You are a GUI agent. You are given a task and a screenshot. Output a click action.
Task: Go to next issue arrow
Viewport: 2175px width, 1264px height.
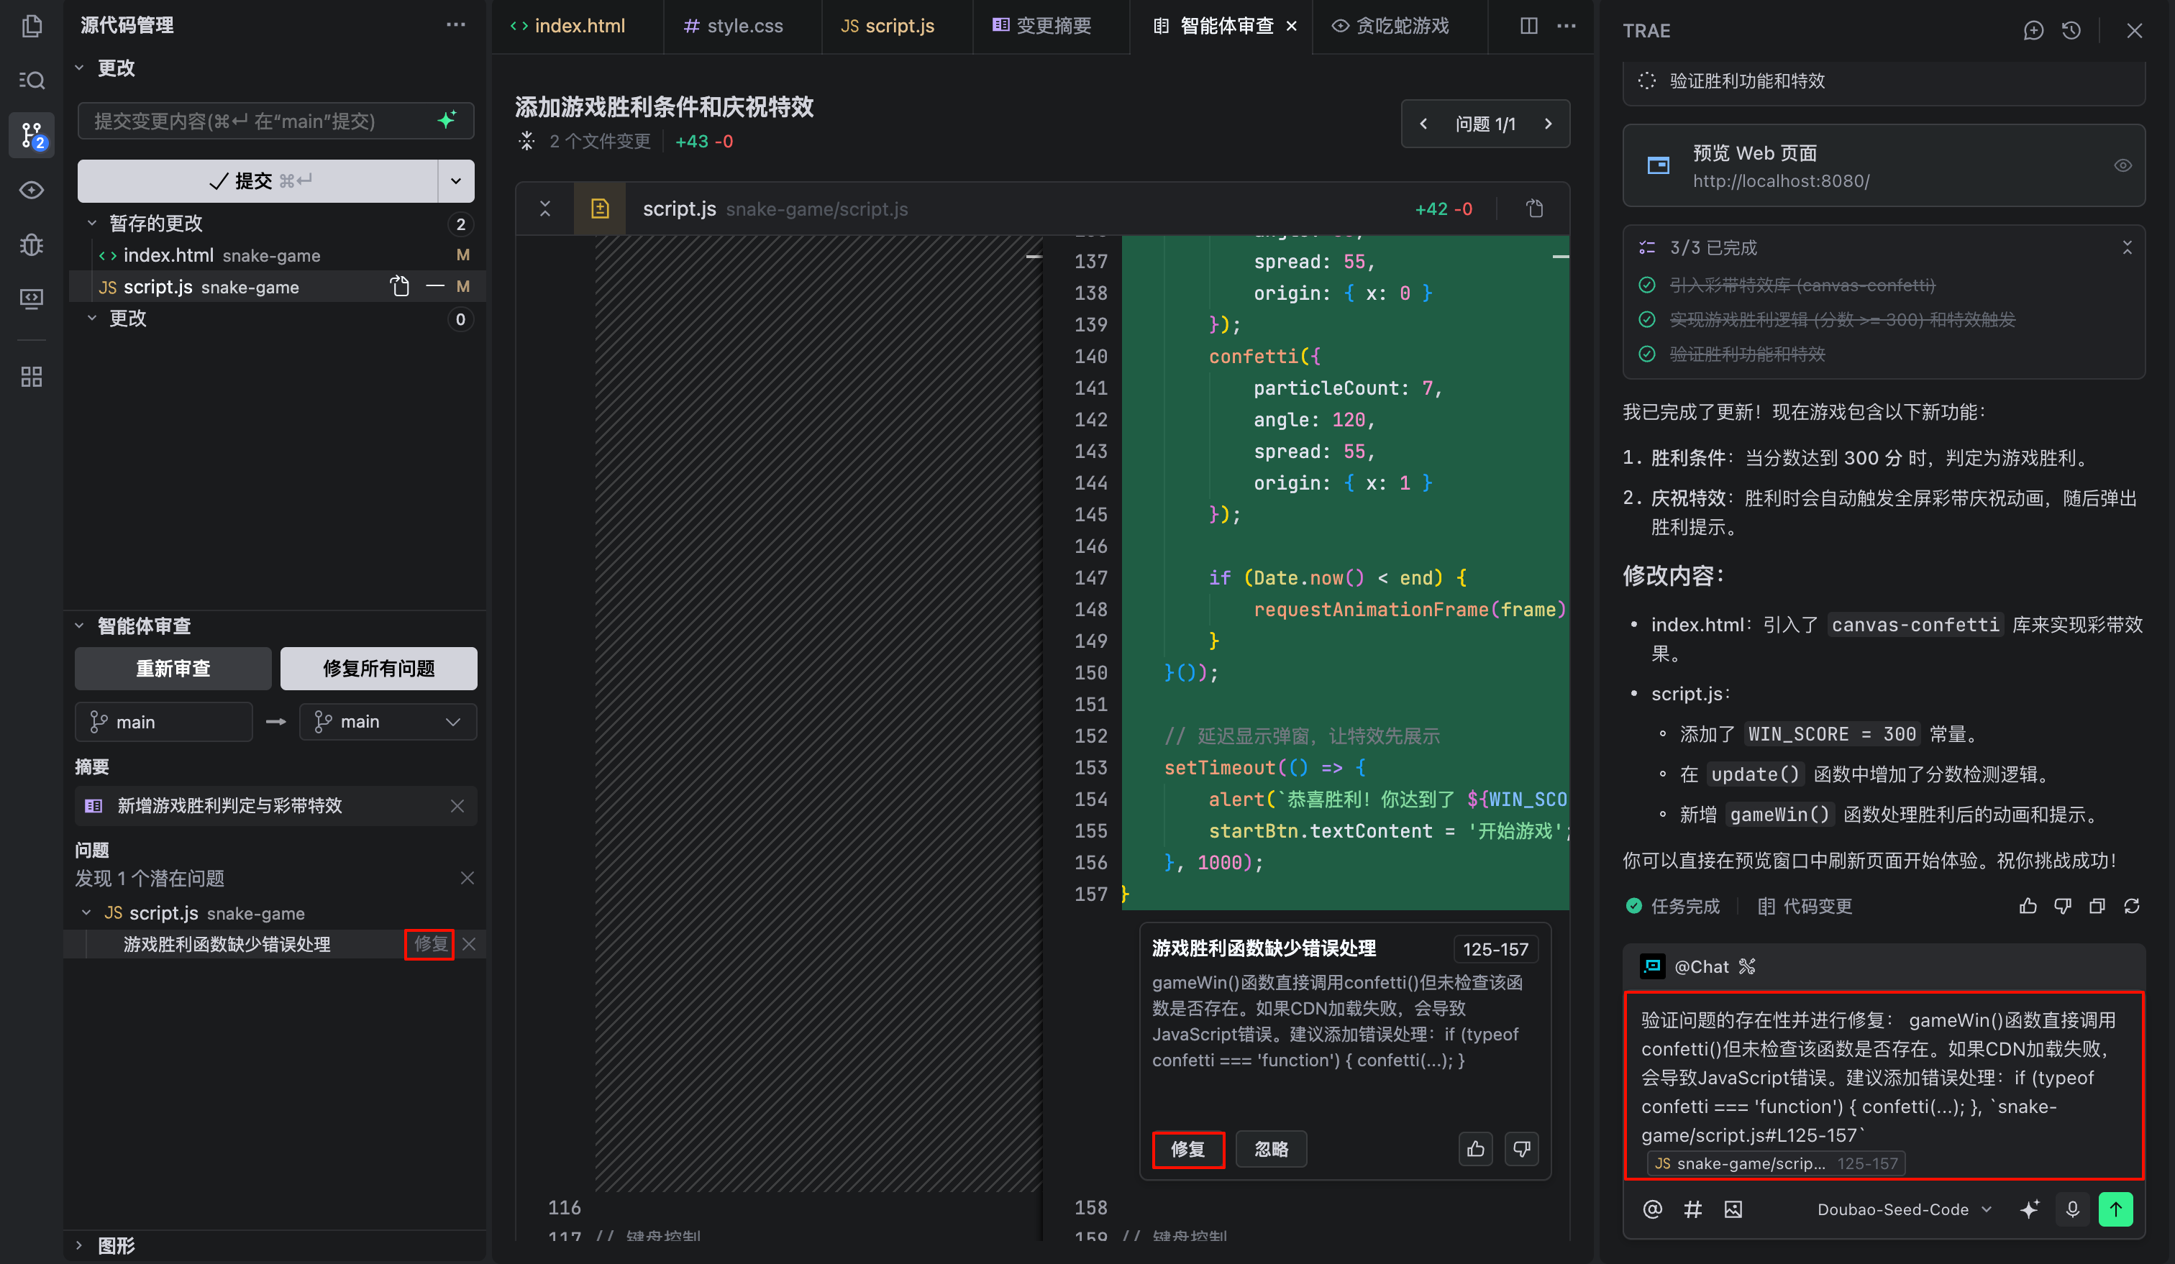tap(1549, 124)
